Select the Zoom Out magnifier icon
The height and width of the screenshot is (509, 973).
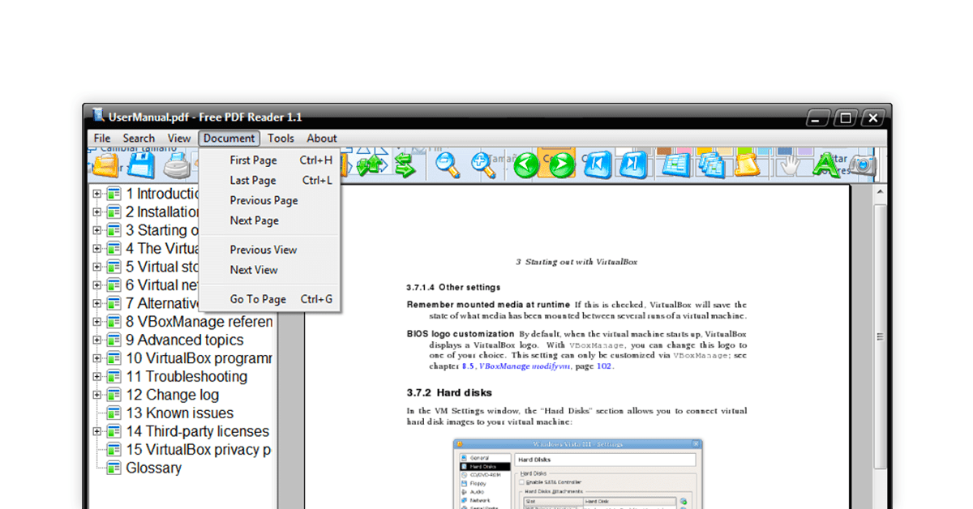pyautogui.click(x=445, y=164)
